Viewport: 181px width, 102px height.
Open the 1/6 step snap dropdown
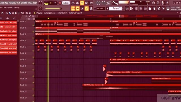(101, 8)
